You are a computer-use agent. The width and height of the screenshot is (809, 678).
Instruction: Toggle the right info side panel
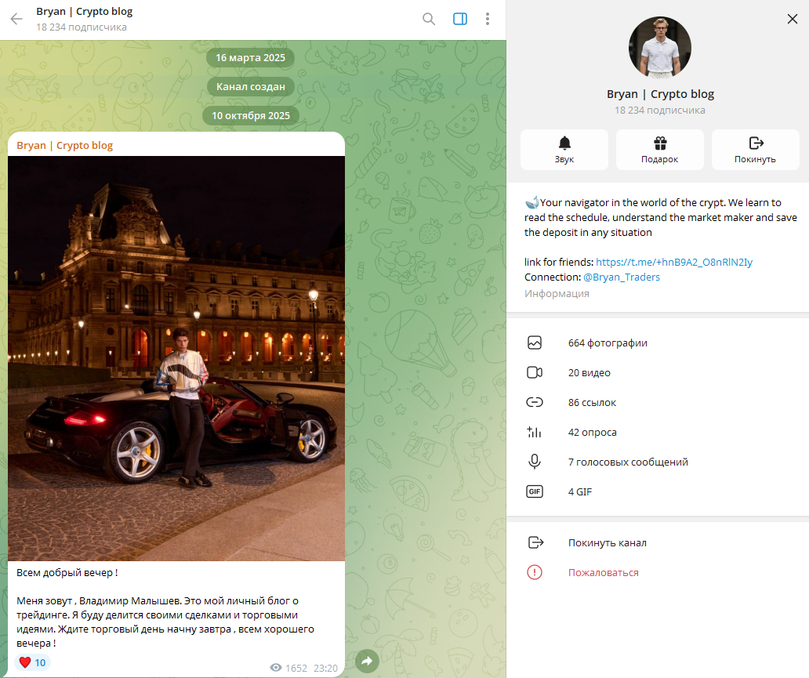(460, 19)
